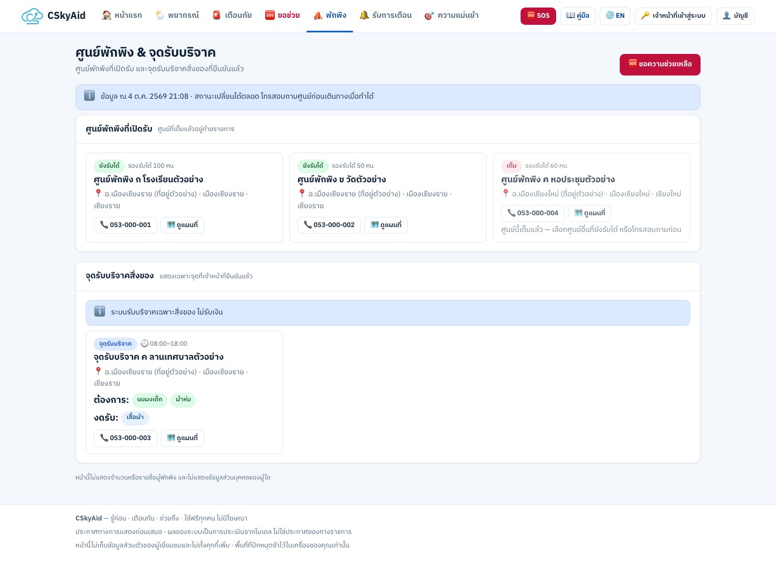
Task: Click the title ศูนย์พักพิง ก โรงเรียนตัวอย่าง
Action: pos(148,180)
